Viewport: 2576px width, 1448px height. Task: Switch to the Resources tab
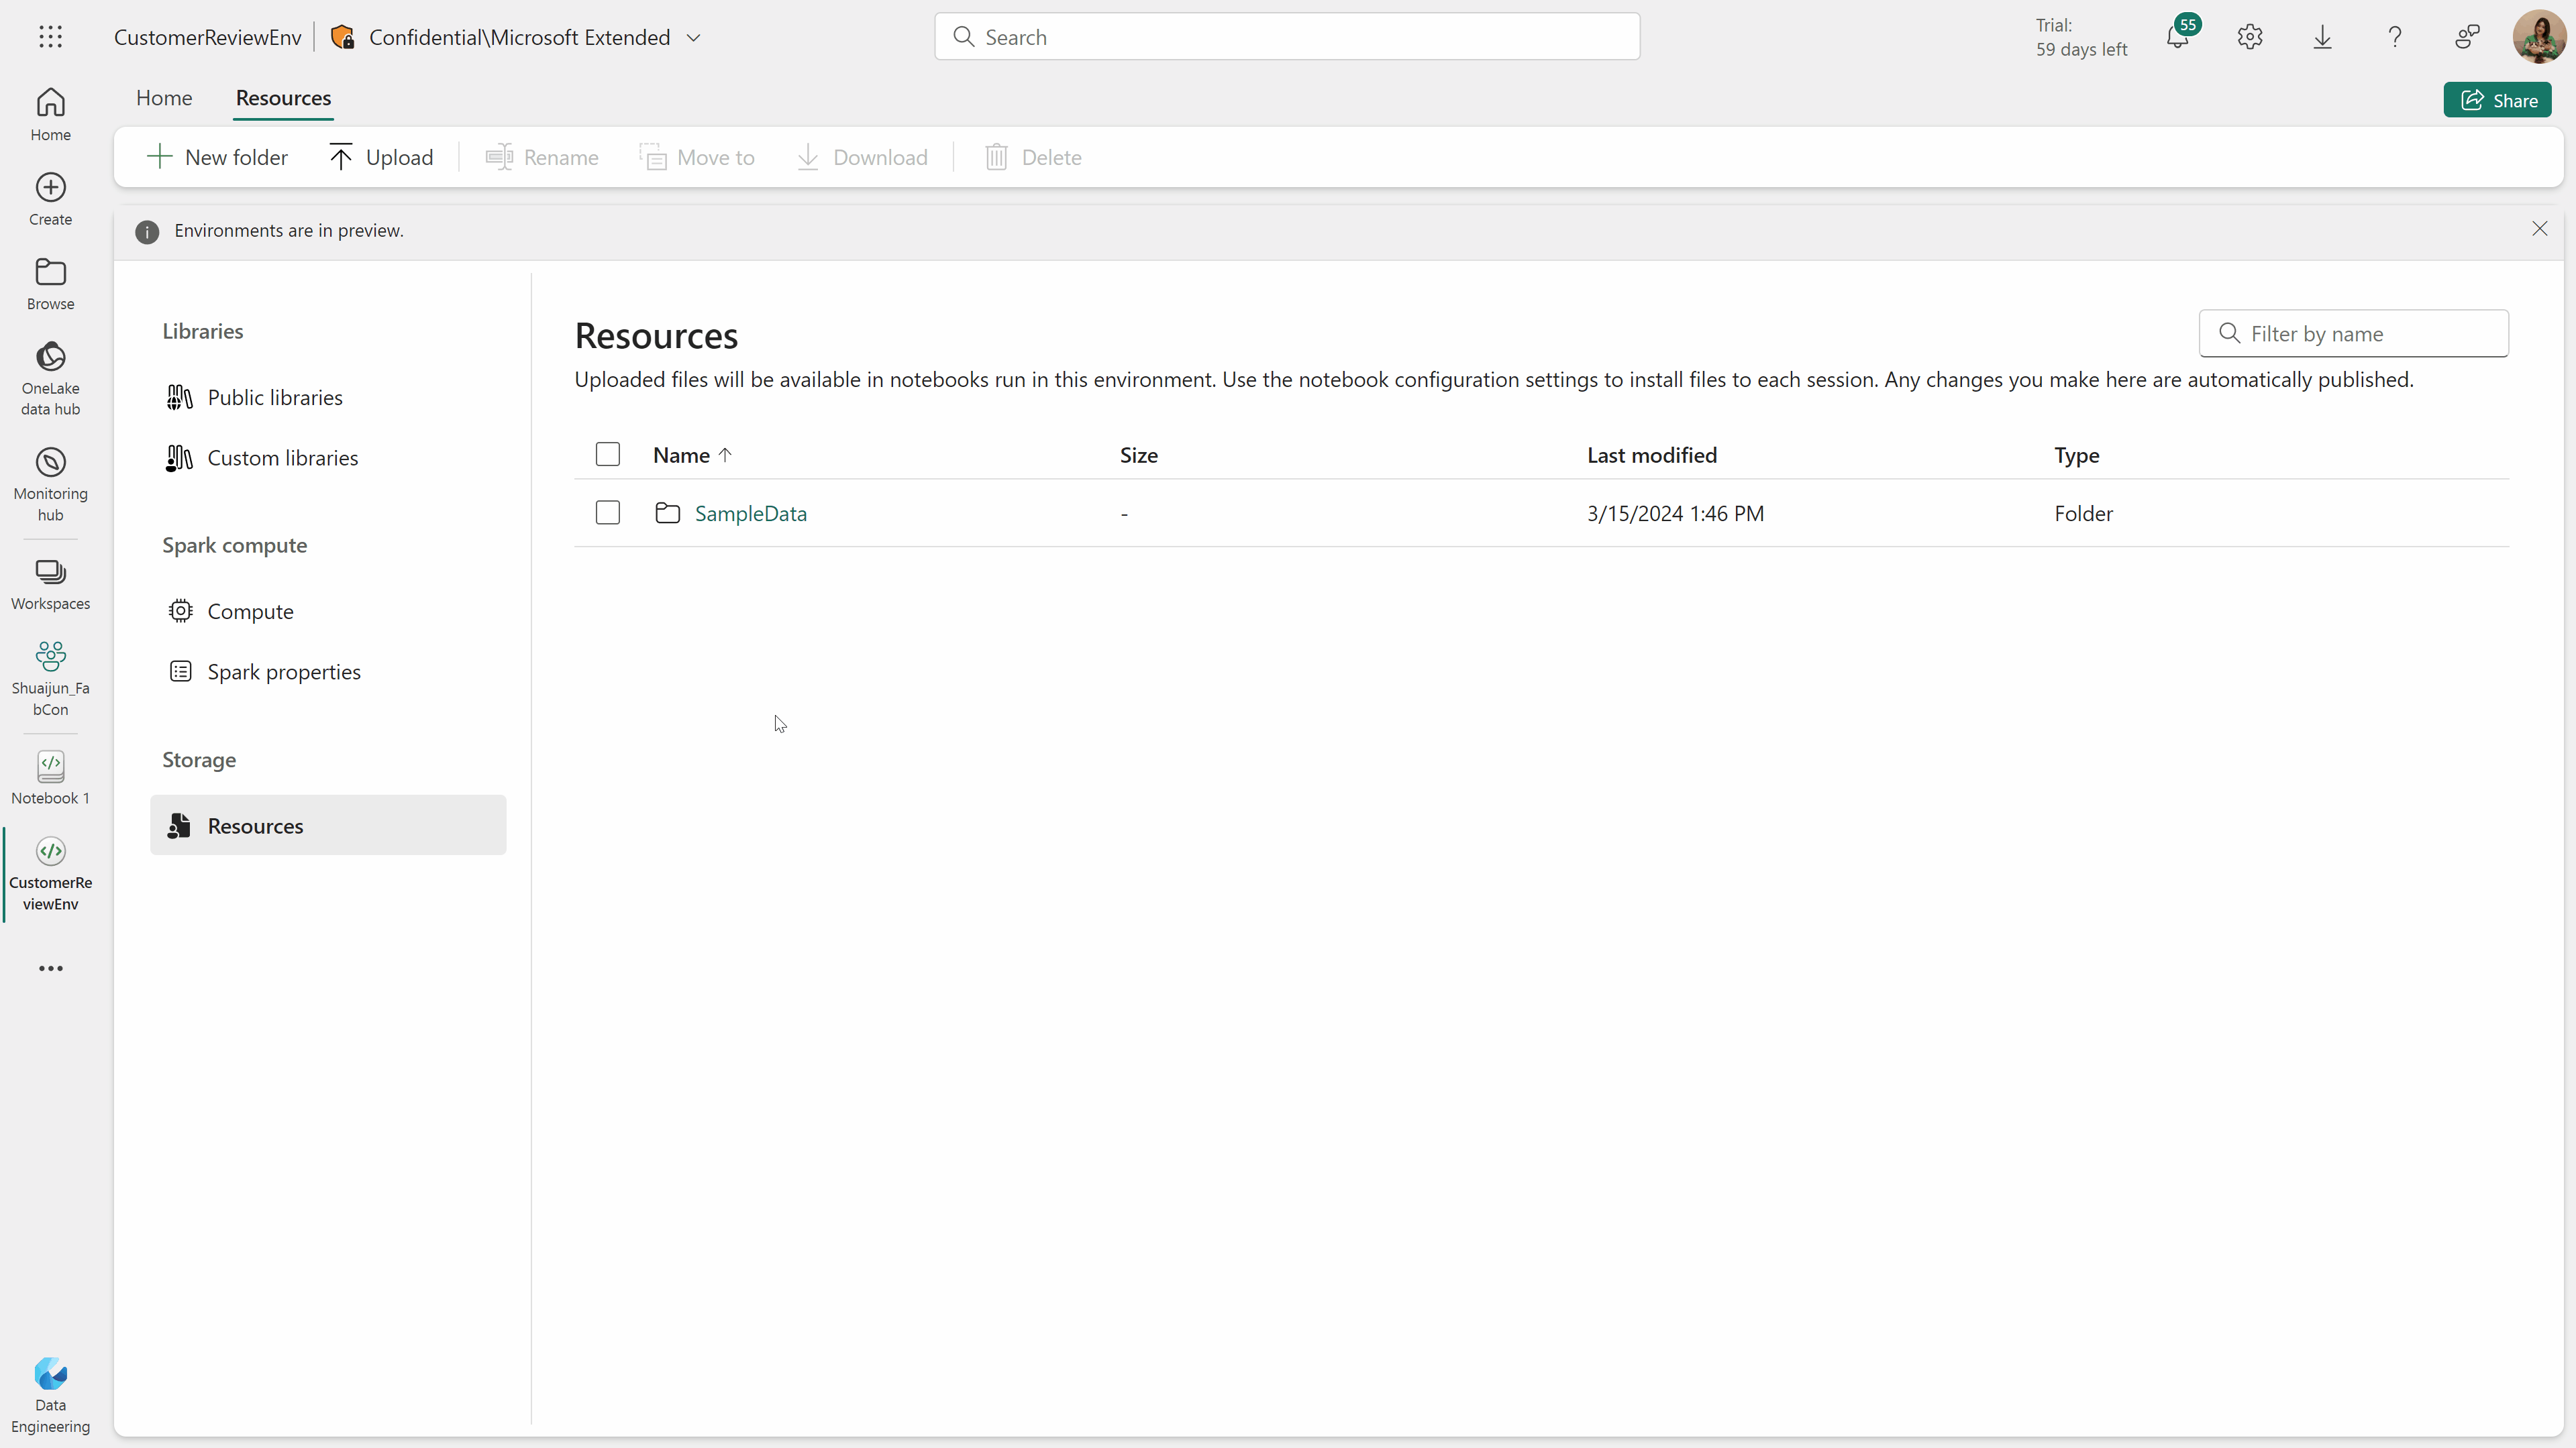coord(283,97)
